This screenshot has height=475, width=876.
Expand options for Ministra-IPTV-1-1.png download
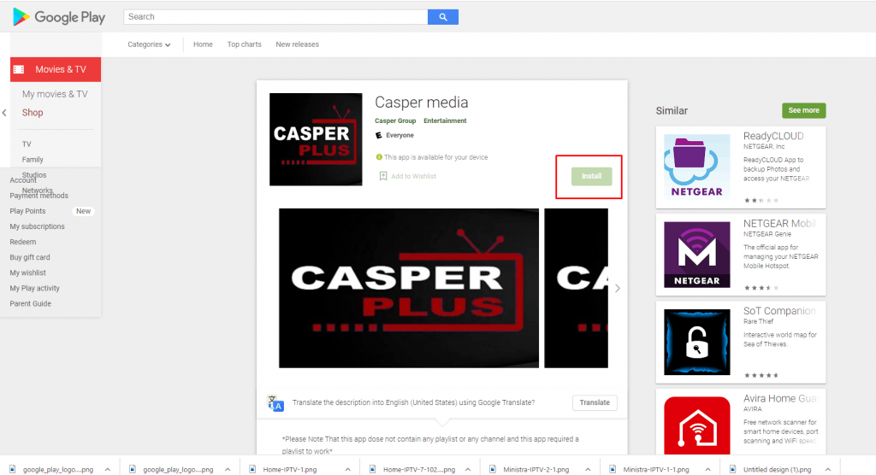point(707,469)
